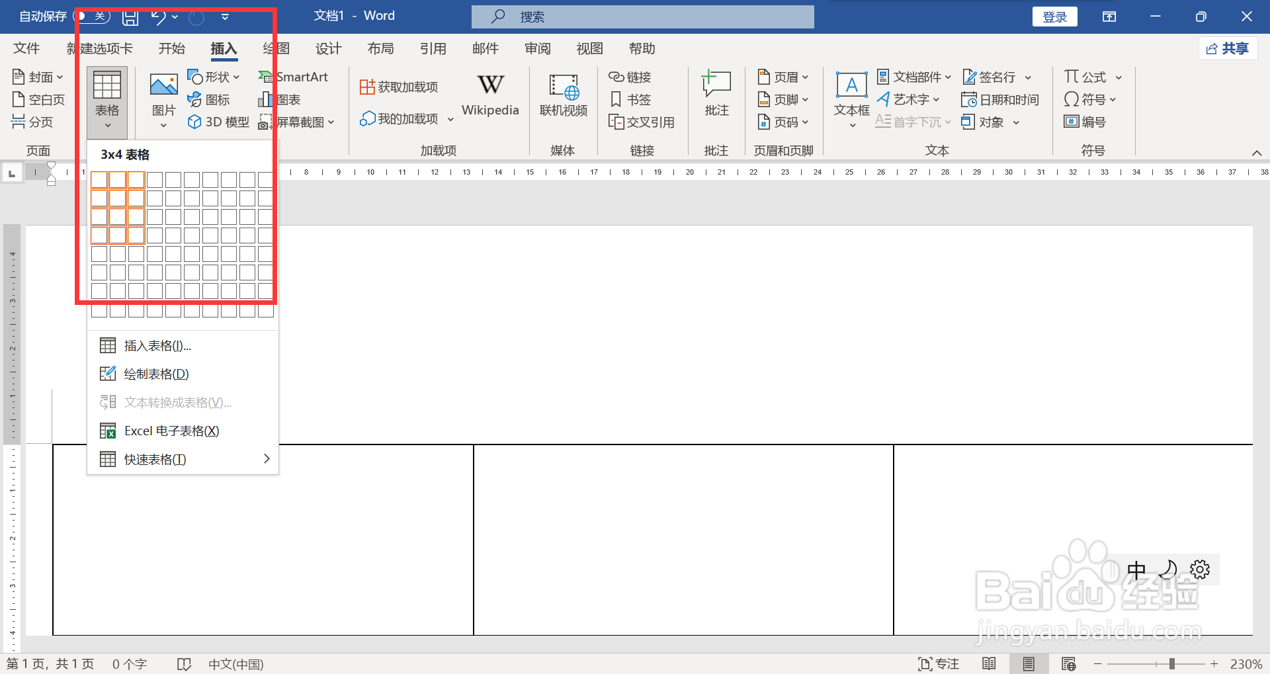Switch to the Home (开始) tab
Screen dimensions: 1270x674
click(172, 48)
